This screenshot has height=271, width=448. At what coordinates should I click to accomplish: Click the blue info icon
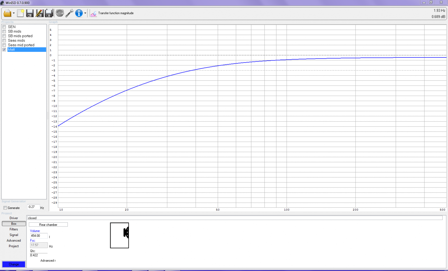click(x=79, y=13)
